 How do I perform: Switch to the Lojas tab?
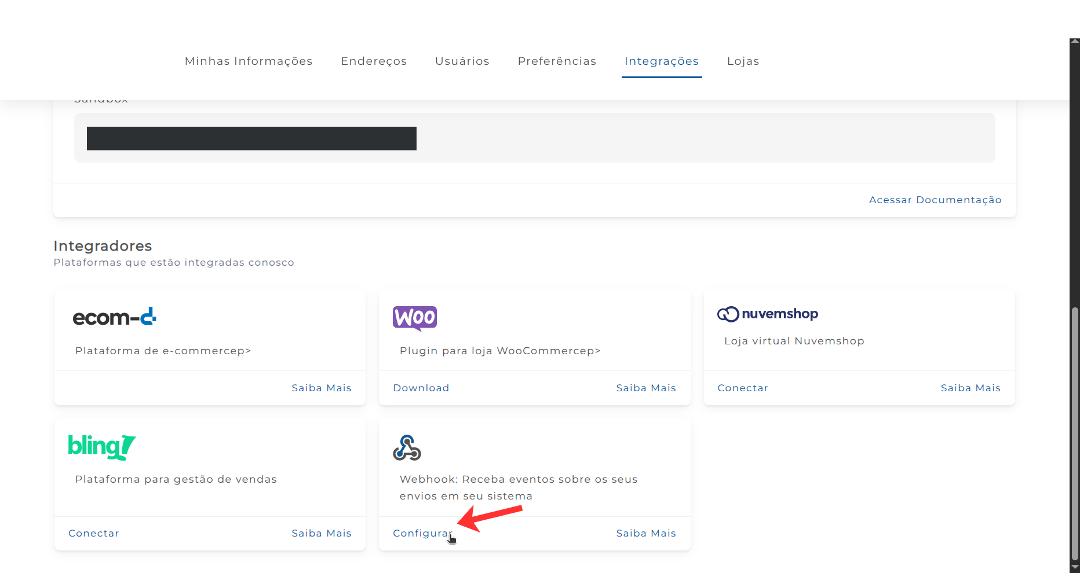(x=743, y=61)
